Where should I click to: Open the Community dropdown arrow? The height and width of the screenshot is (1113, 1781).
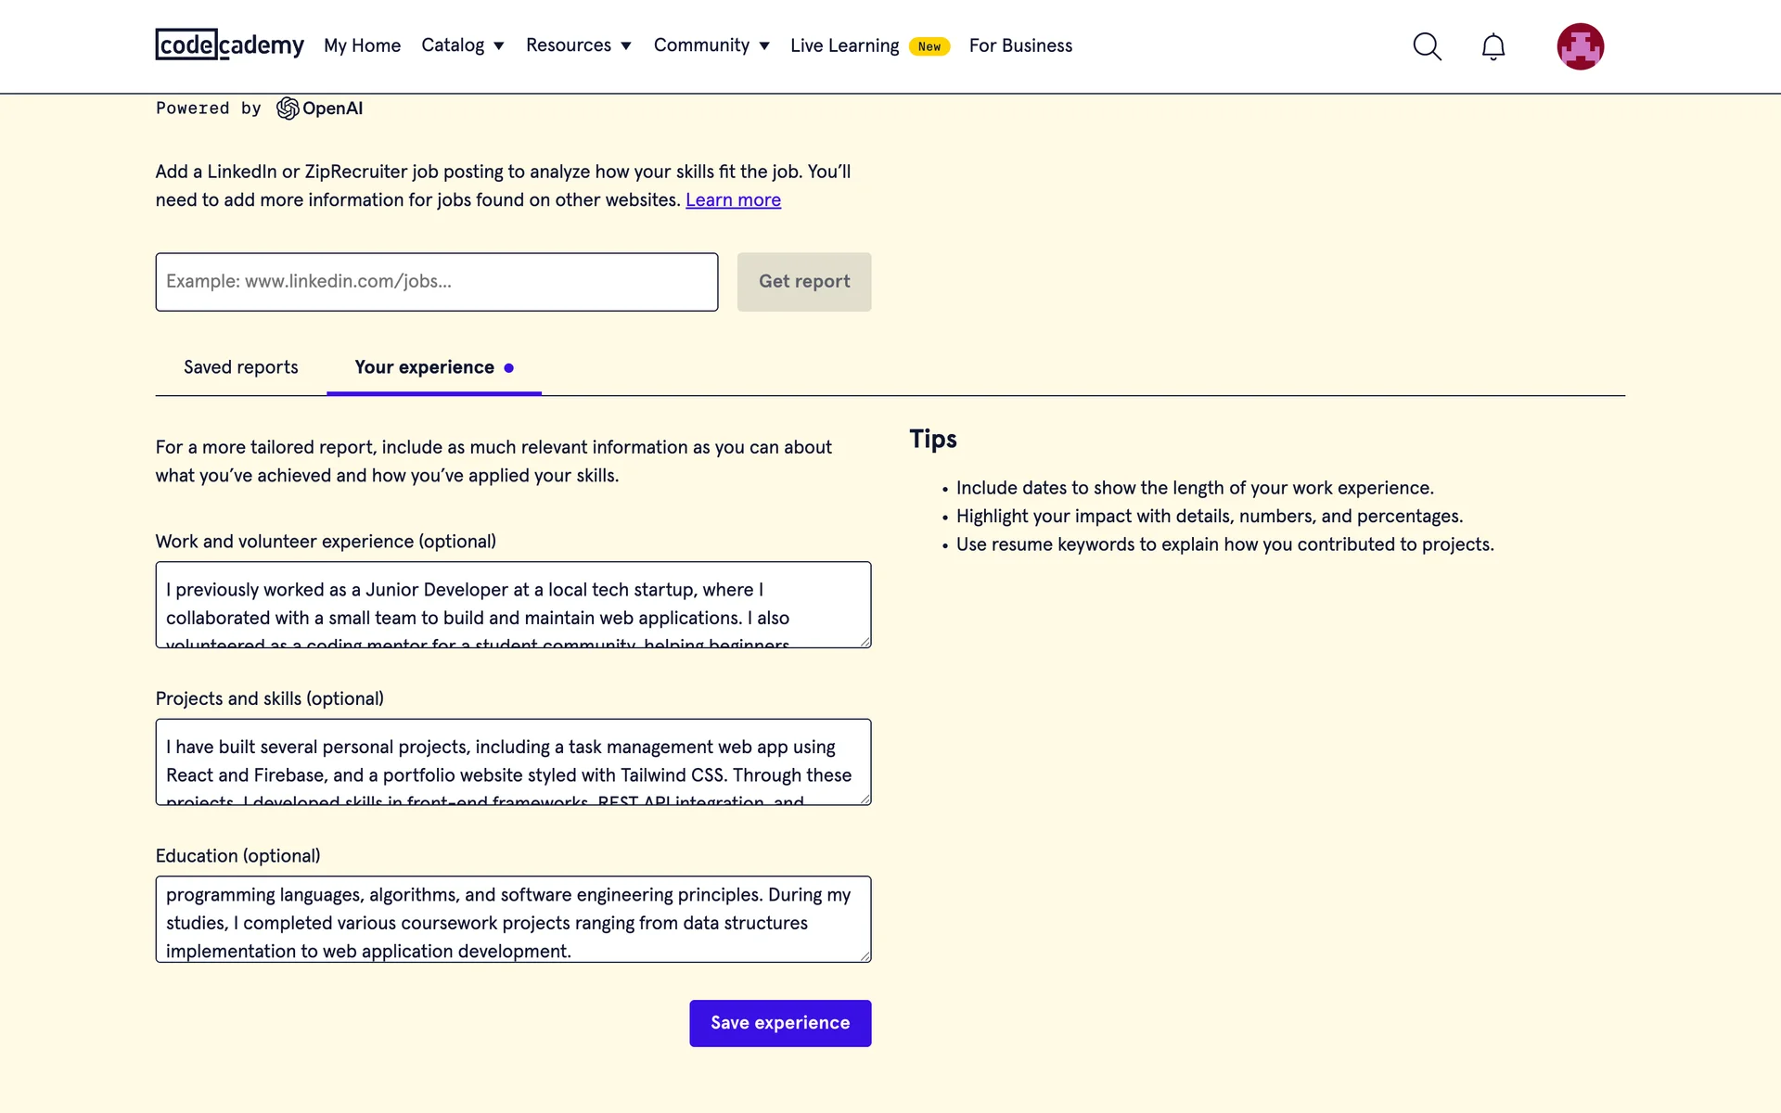764,45
